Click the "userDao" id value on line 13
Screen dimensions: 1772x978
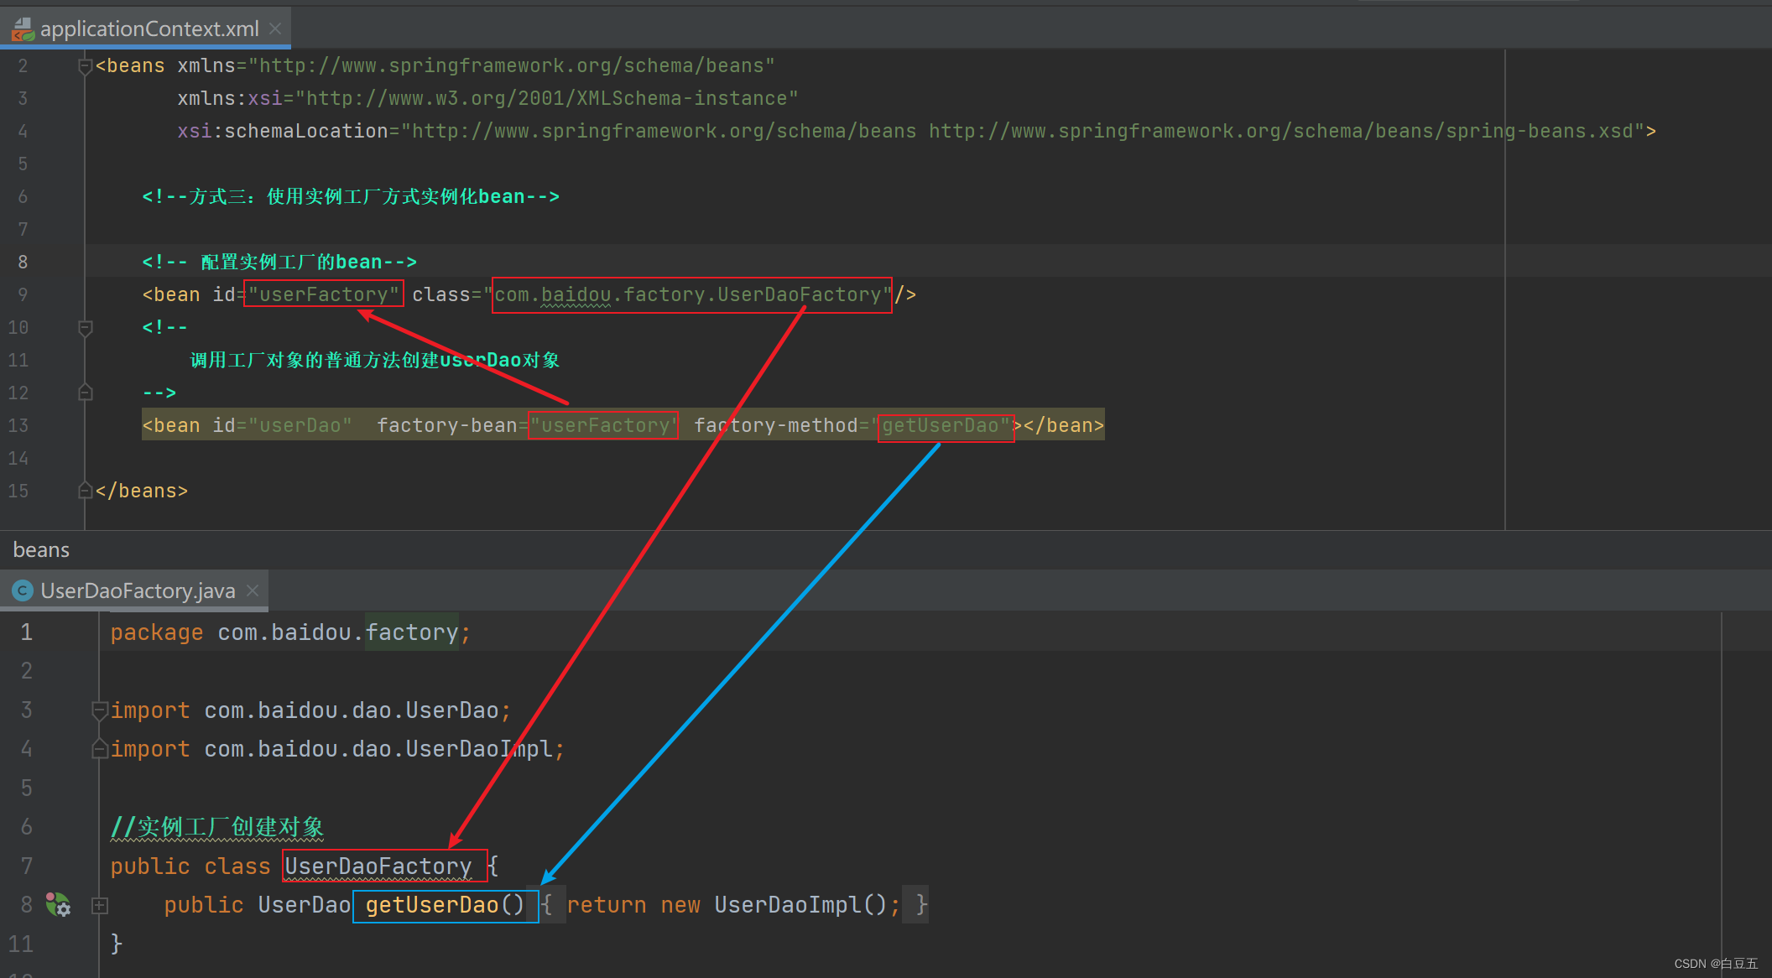[300, 425]
